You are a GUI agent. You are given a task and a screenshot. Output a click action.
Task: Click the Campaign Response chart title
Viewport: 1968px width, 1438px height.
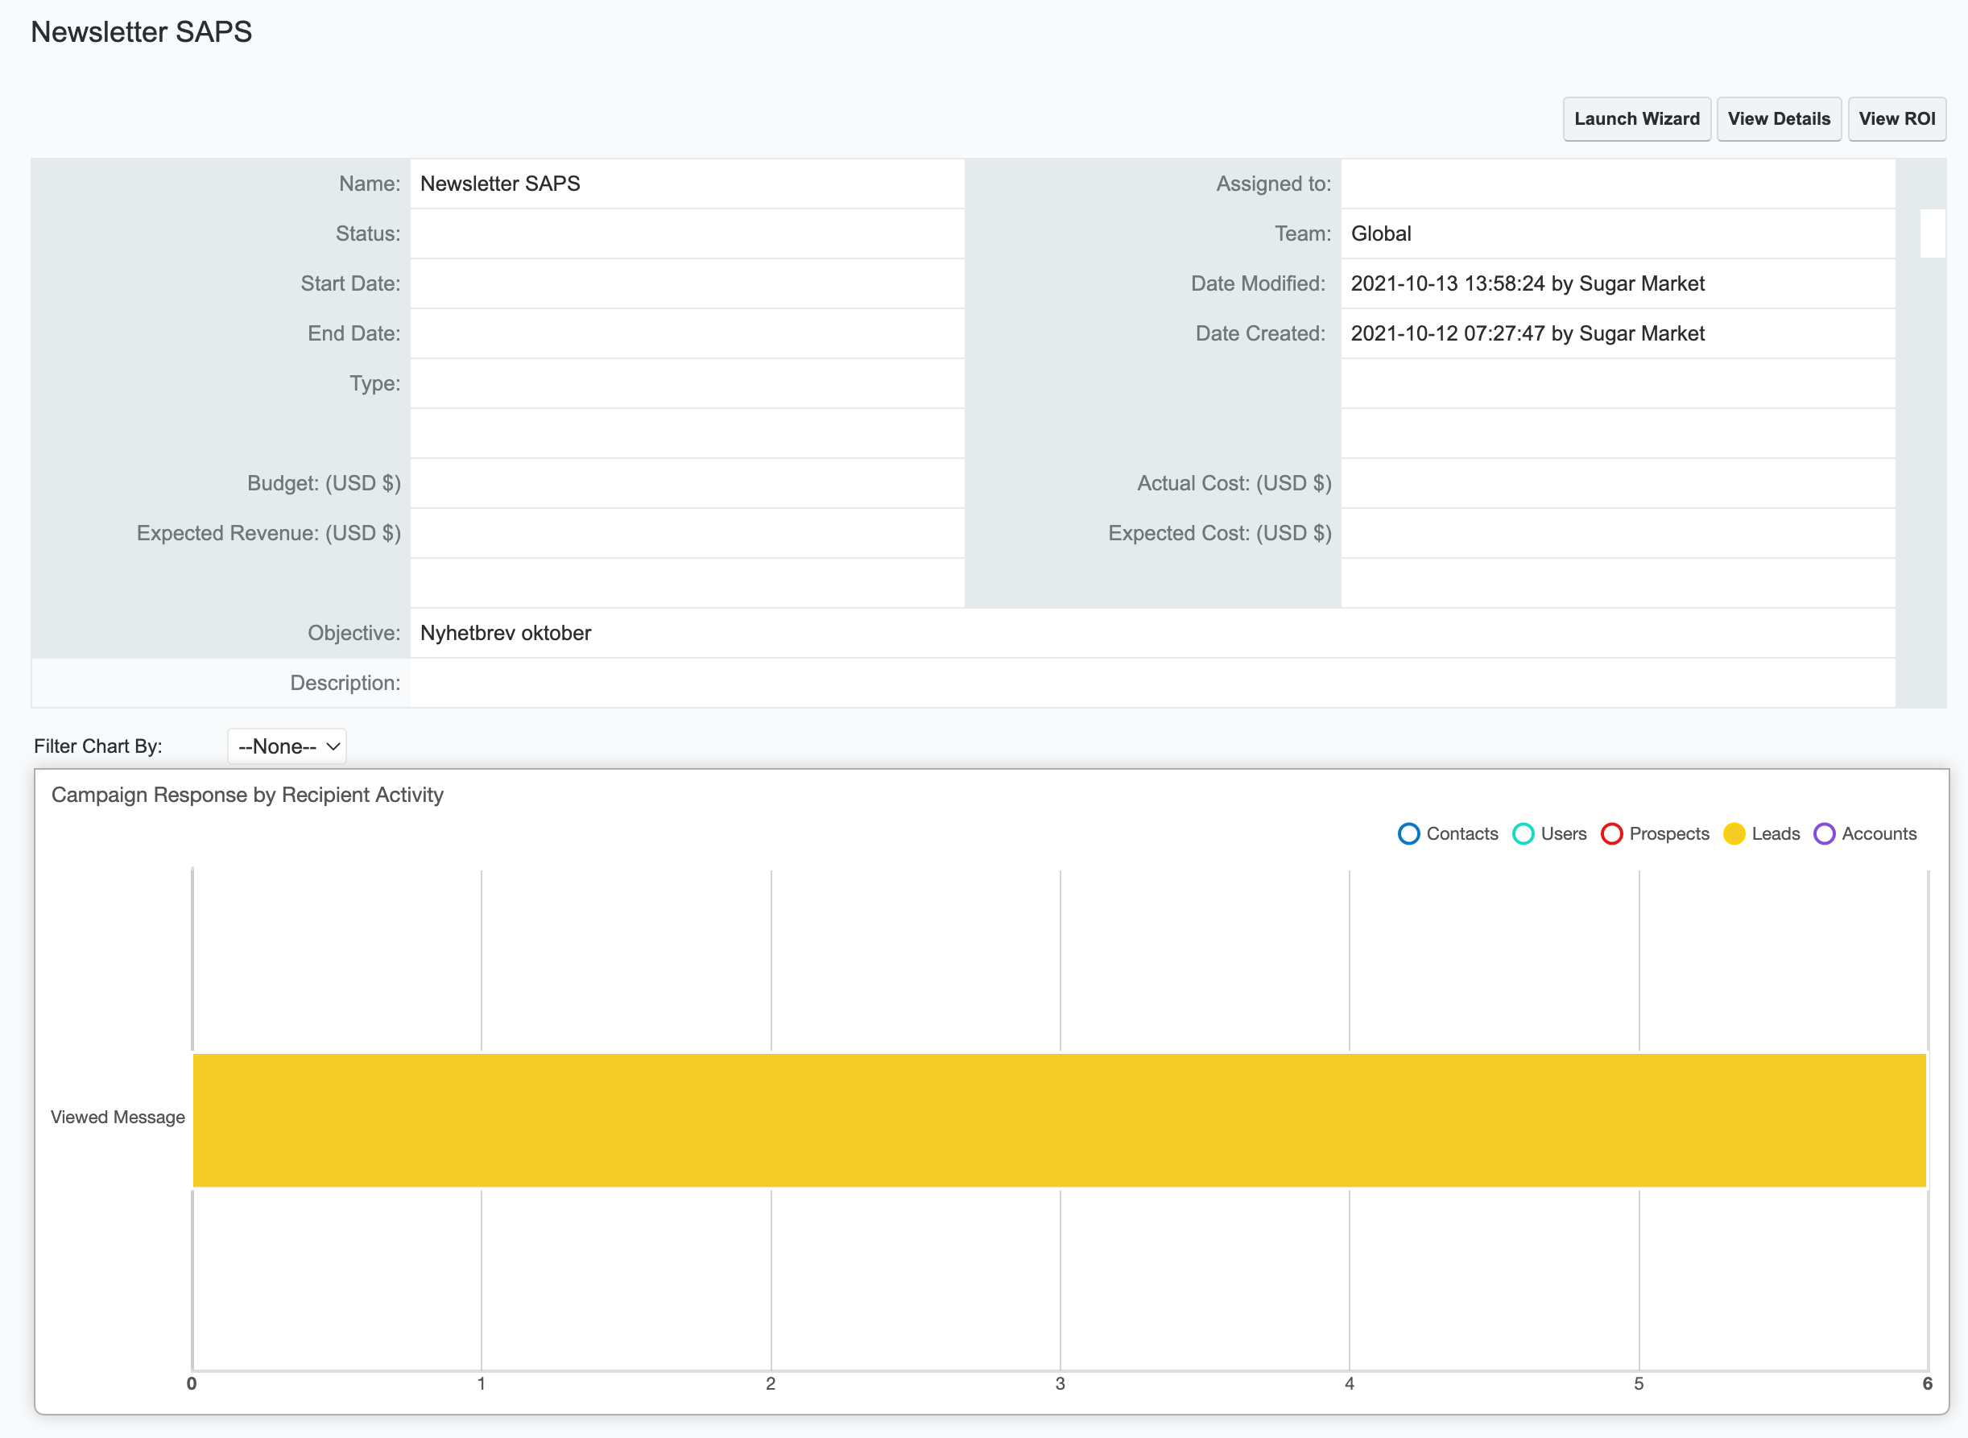click(247, 795)
